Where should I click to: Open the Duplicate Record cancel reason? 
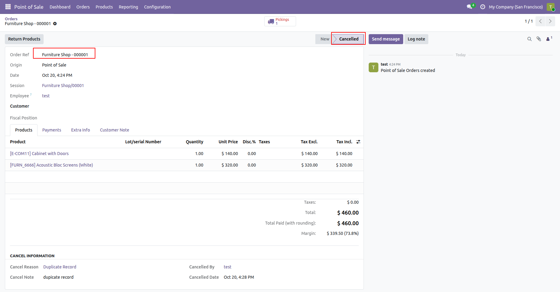tap(60, 267)
